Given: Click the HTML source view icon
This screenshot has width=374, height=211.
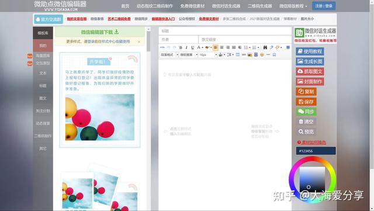Looking at the screenshot, I should tap(162, 47).
